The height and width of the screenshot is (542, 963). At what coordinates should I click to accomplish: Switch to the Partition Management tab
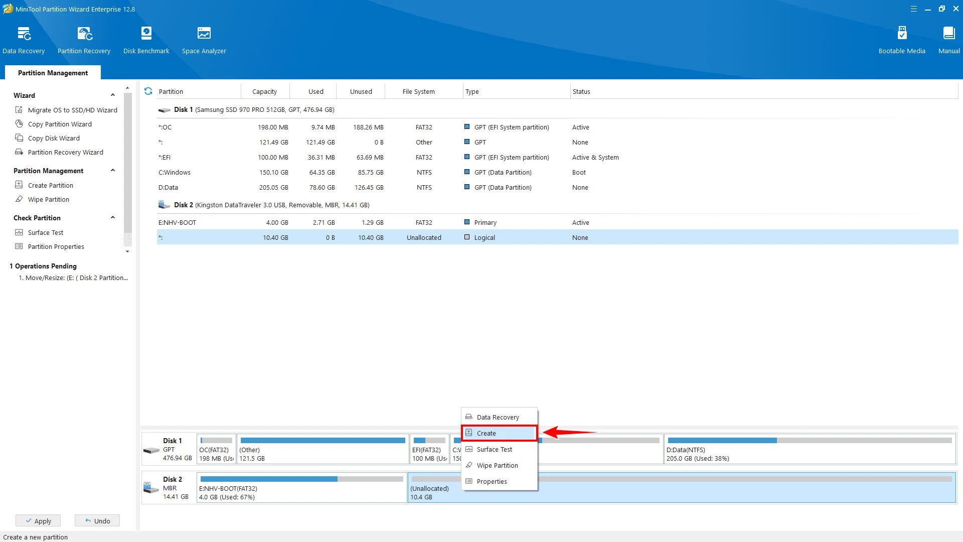click(x=53, y=73)
